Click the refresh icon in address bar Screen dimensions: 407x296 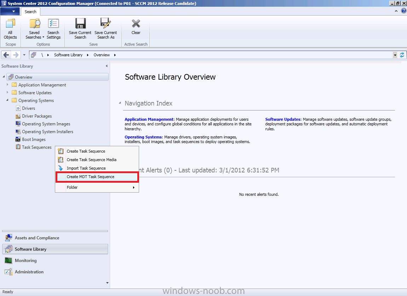(x=402, y=55)
